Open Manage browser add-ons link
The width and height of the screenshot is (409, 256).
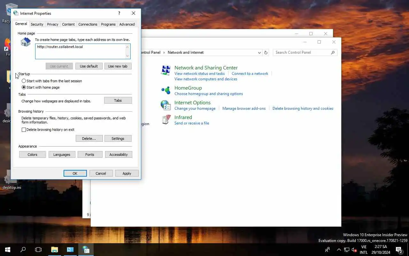click(x=244, y=108)
